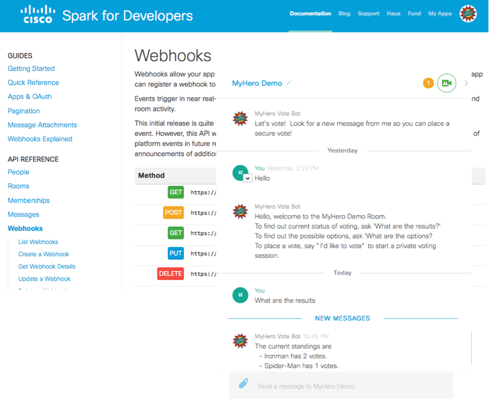This screenshot has height=402, width=489.
Task: Click the orange POST method badge
Action: 173,213
